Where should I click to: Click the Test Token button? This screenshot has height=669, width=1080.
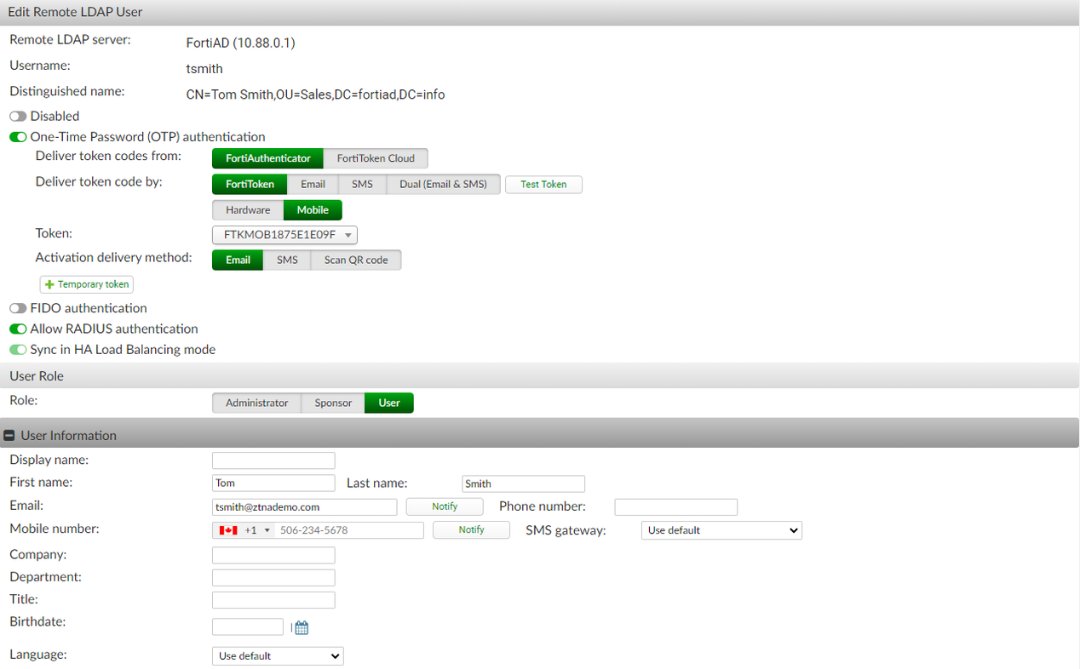[x=543, y=184]
